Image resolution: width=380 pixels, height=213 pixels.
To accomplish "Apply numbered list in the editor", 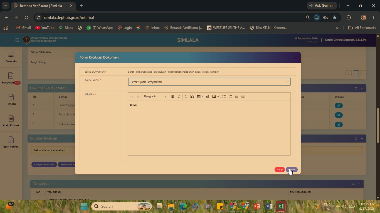I will point(230,97).
